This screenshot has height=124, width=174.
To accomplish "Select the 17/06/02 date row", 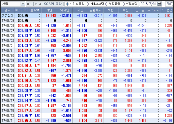I will tap(87, 40).
